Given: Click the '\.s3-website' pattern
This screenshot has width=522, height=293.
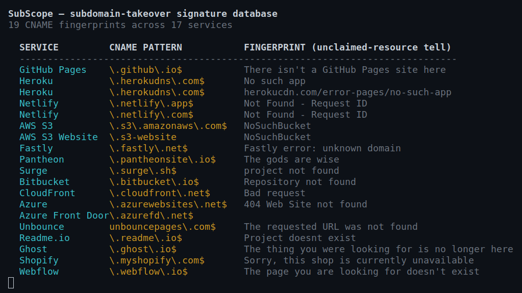Looking at the screenshot, I should [143, 137].
